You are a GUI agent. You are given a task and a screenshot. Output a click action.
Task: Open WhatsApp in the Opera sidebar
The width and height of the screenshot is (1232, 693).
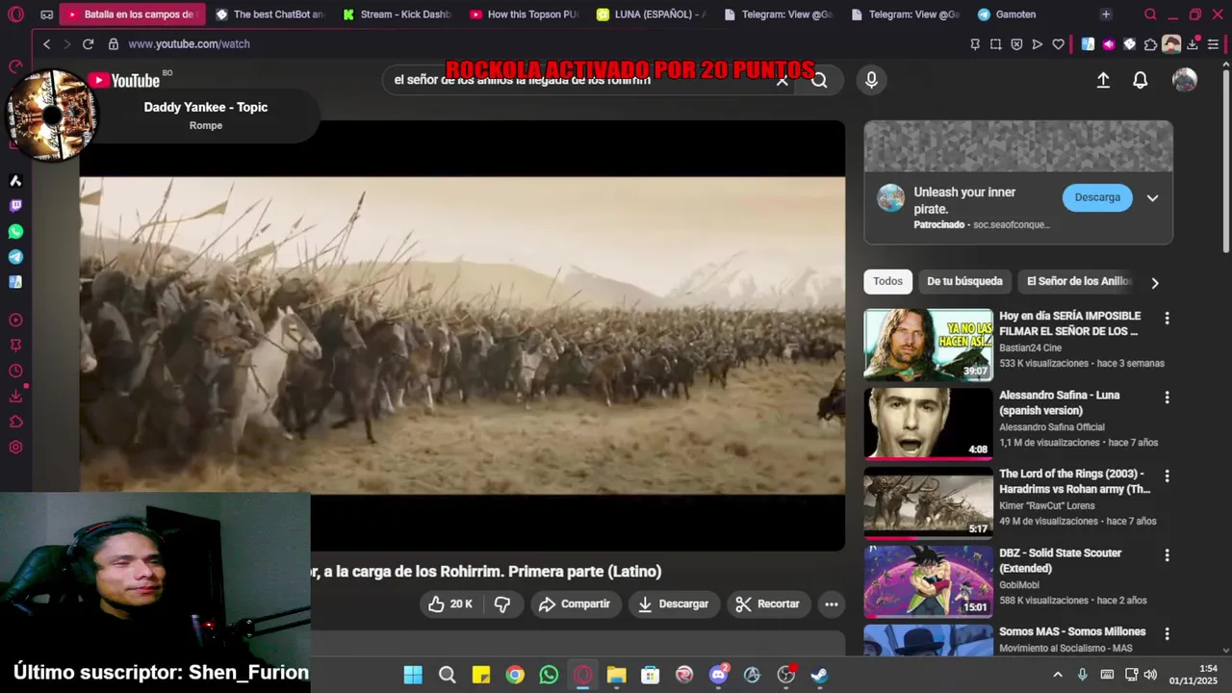(15, 231)
